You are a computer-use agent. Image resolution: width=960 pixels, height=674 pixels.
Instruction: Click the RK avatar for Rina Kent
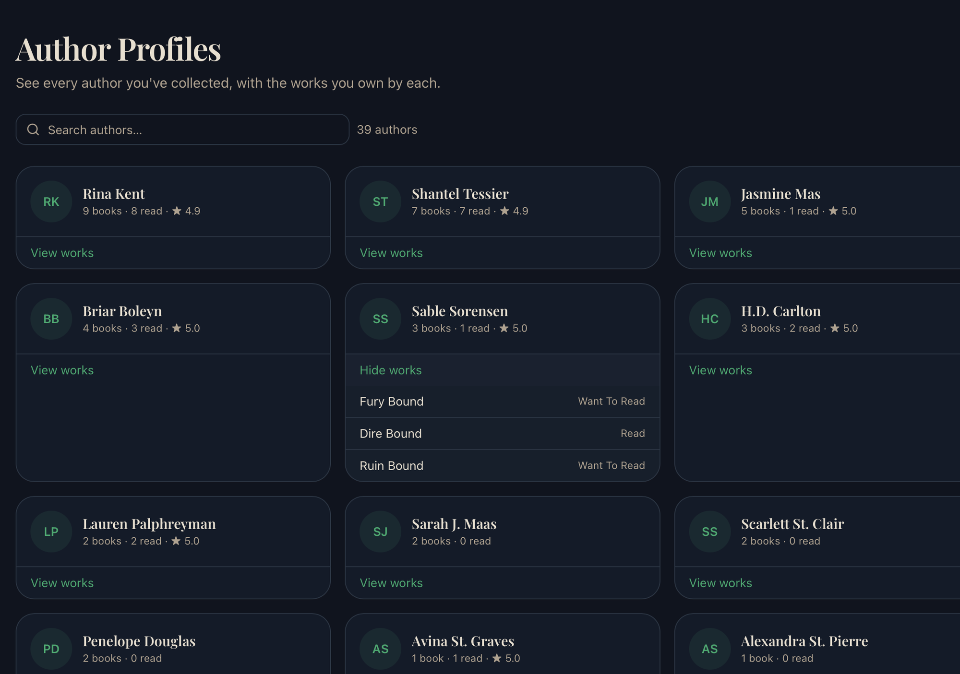[x=51, y=201]
